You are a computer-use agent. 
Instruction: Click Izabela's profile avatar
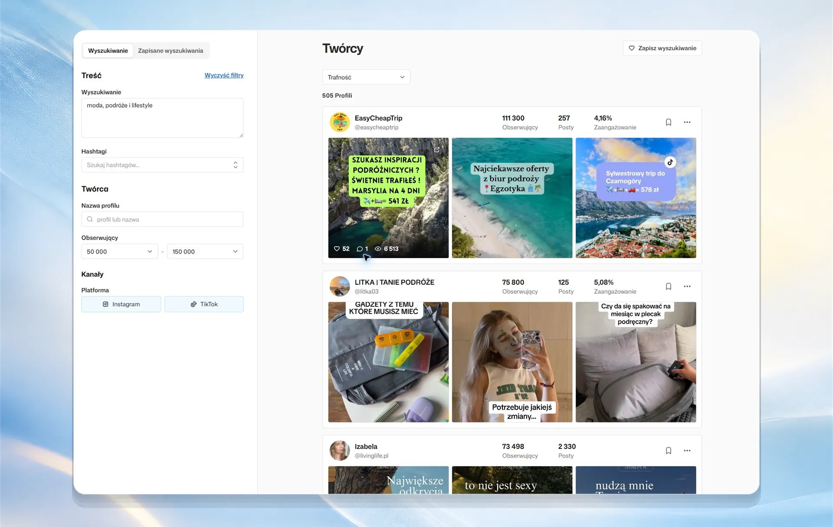coord(340,451)
